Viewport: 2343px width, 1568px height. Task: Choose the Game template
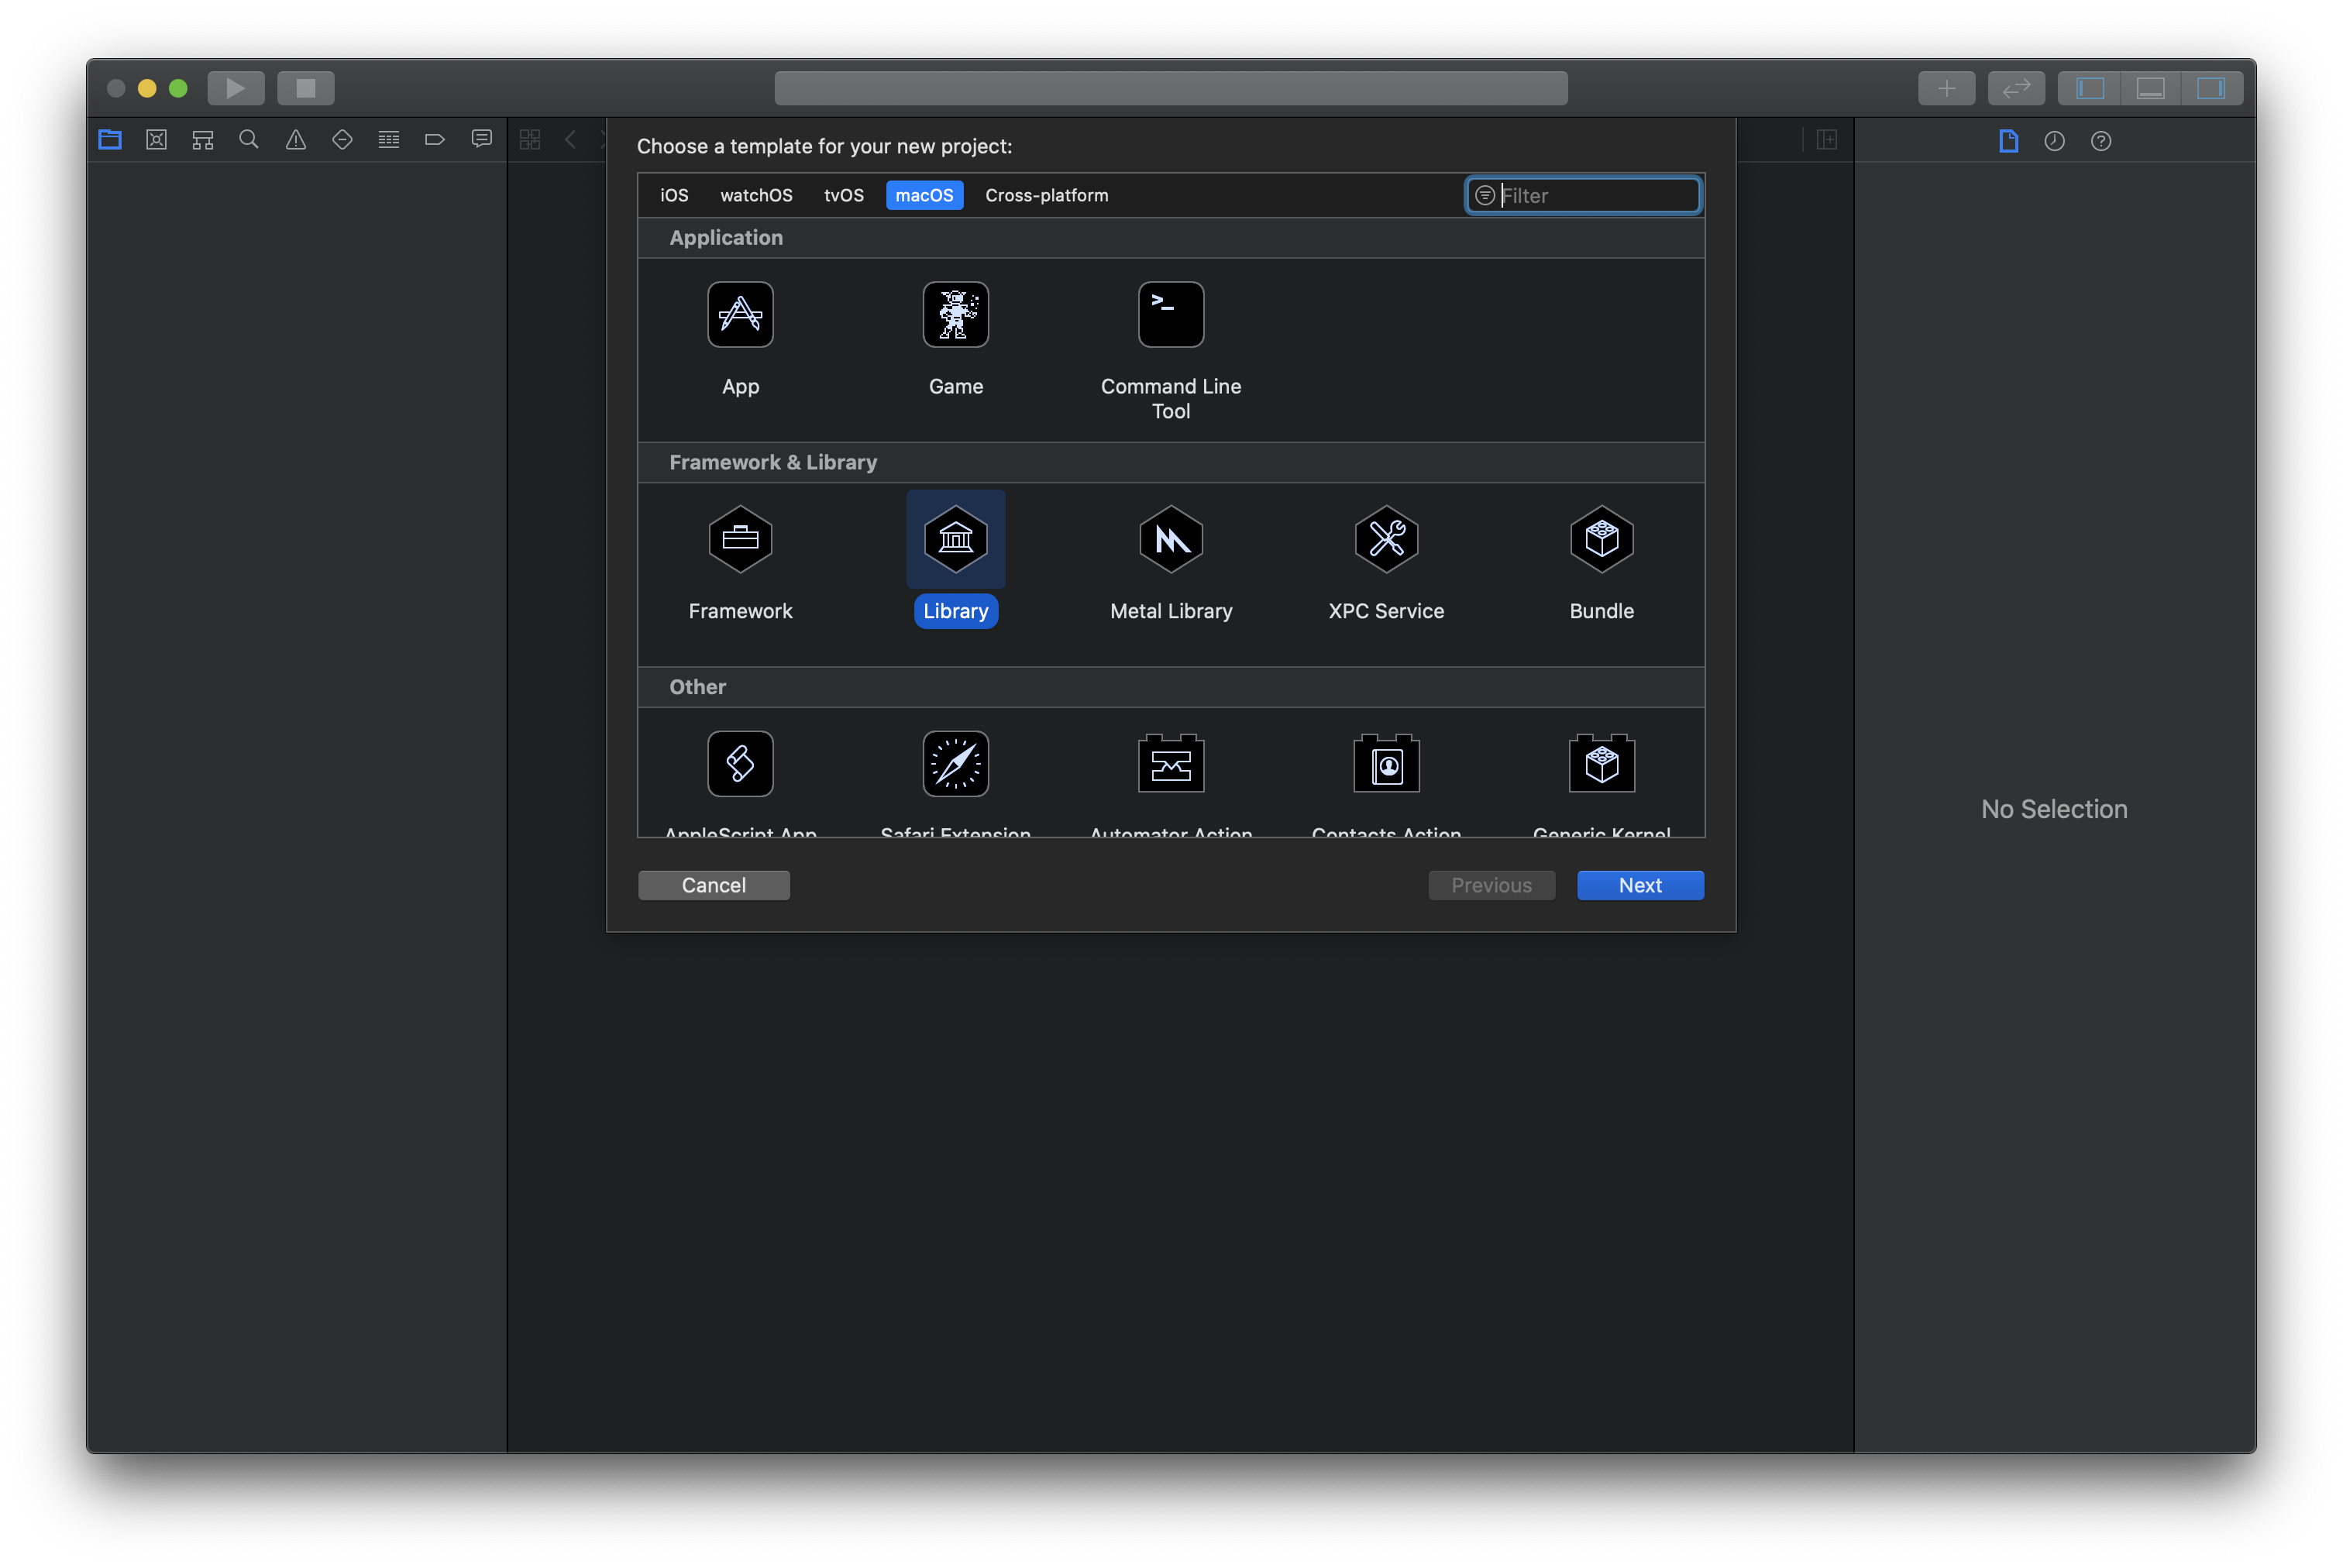(x=955, y=315)
